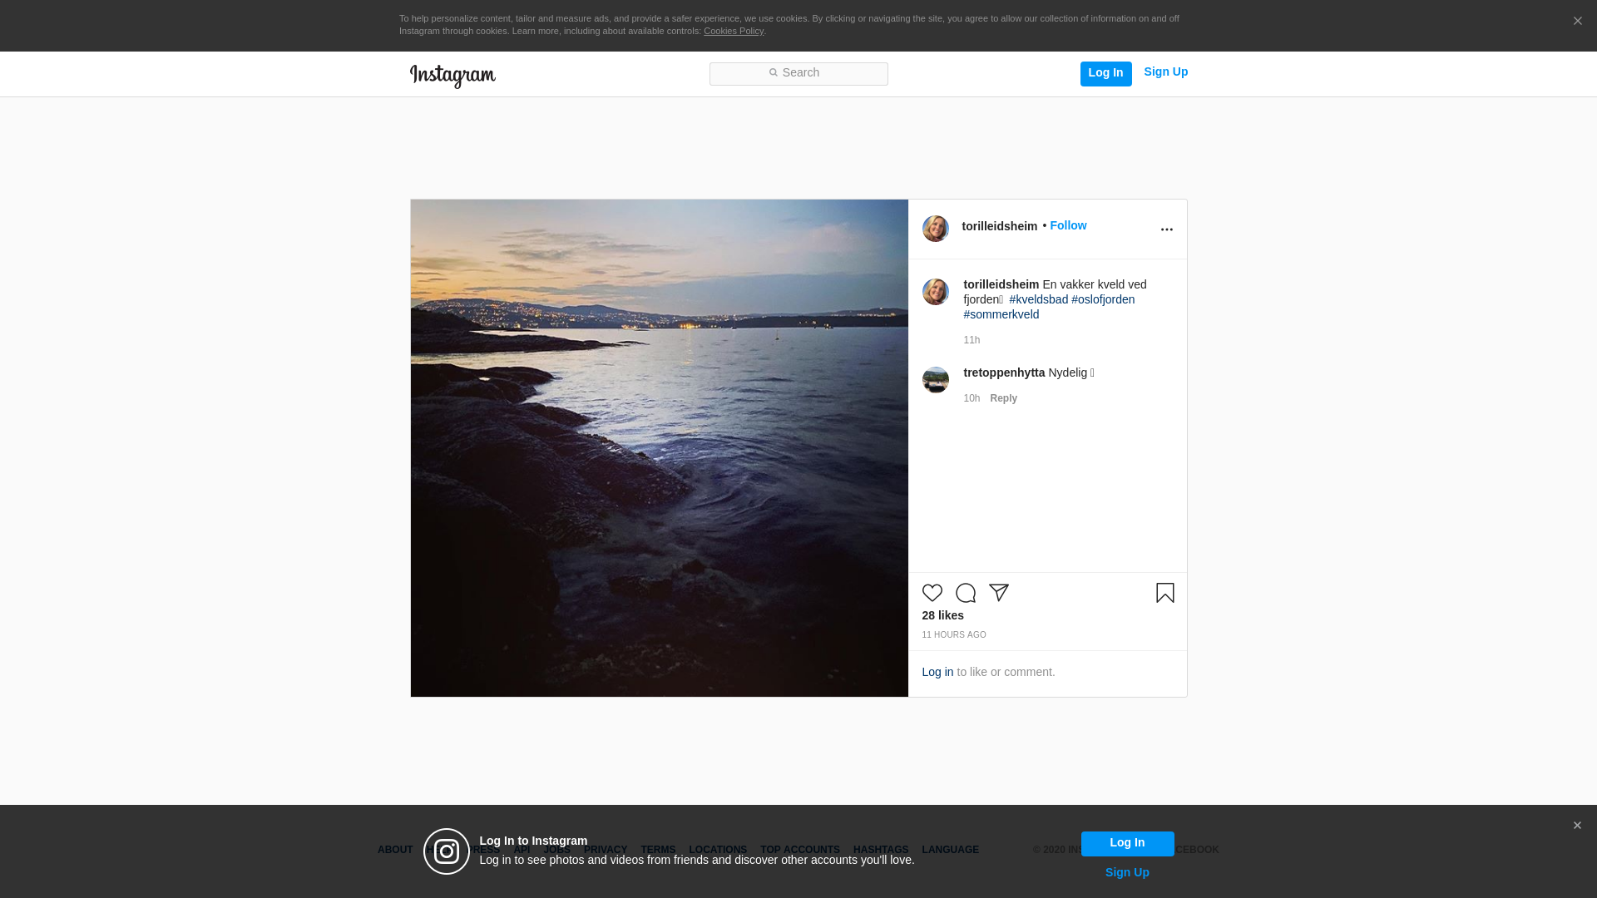Click the Instagram logo in header
Screen dimensions: 1597x898
pos(452,76)
